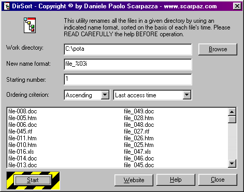Click the New name format label

click(28, 64)
